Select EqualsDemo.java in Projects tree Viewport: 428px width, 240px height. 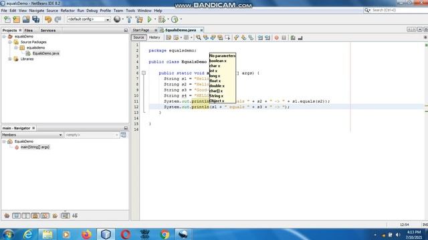(x=45, y=53)
